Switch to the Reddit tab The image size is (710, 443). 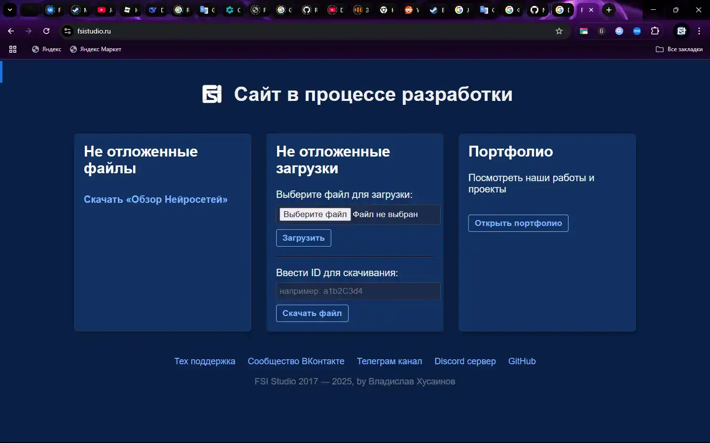[x=412, y=10]
